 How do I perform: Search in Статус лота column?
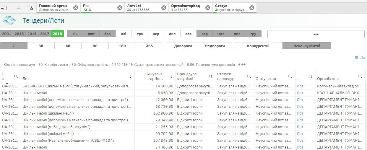[x=290, y=76]
